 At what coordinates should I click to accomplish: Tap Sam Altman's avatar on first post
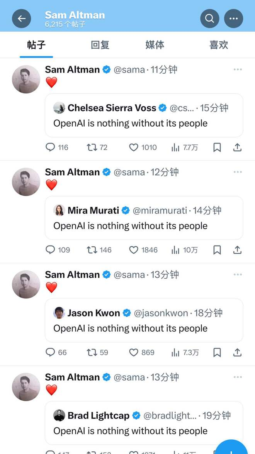click(26, 79)
